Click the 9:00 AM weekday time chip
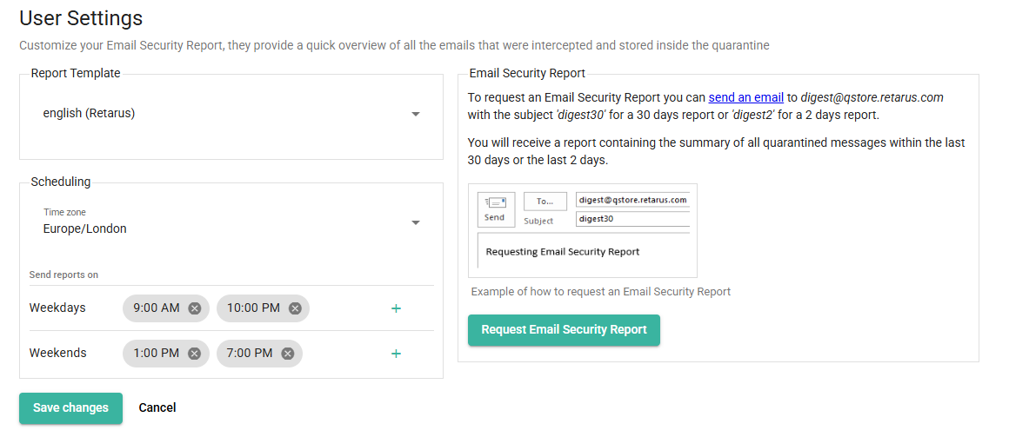Screen dimensions: 1009x437 157,308
